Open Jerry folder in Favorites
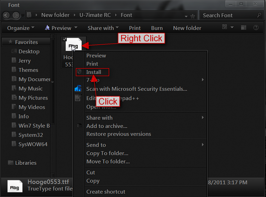This screenshot has width=266, height=197. (x=24, y=61)
